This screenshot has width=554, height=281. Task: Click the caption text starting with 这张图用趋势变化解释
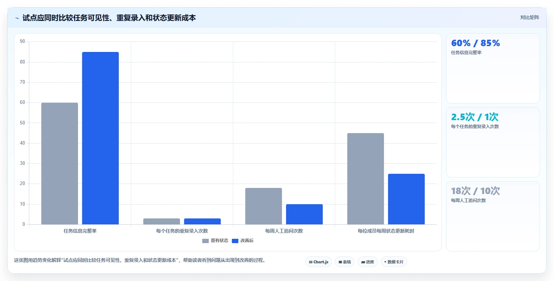coord(140,260)
